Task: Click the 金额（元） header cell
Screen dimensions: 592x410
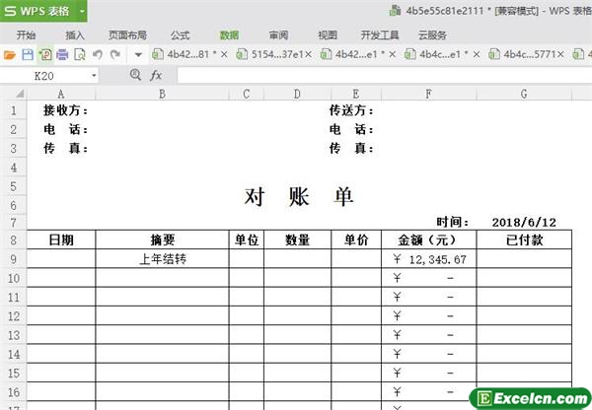Action: pyautogui.click(x=429, y=239)
